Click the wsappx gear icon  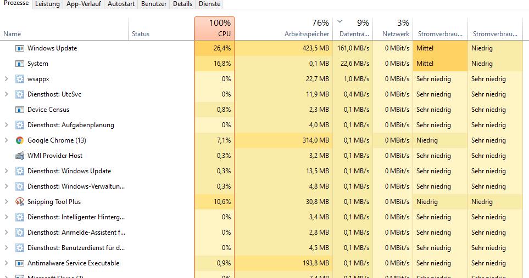click(x=20, y=79)
